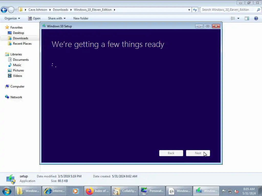Open the Music library
Screen dimensions: 262x196
pos(17,65)
